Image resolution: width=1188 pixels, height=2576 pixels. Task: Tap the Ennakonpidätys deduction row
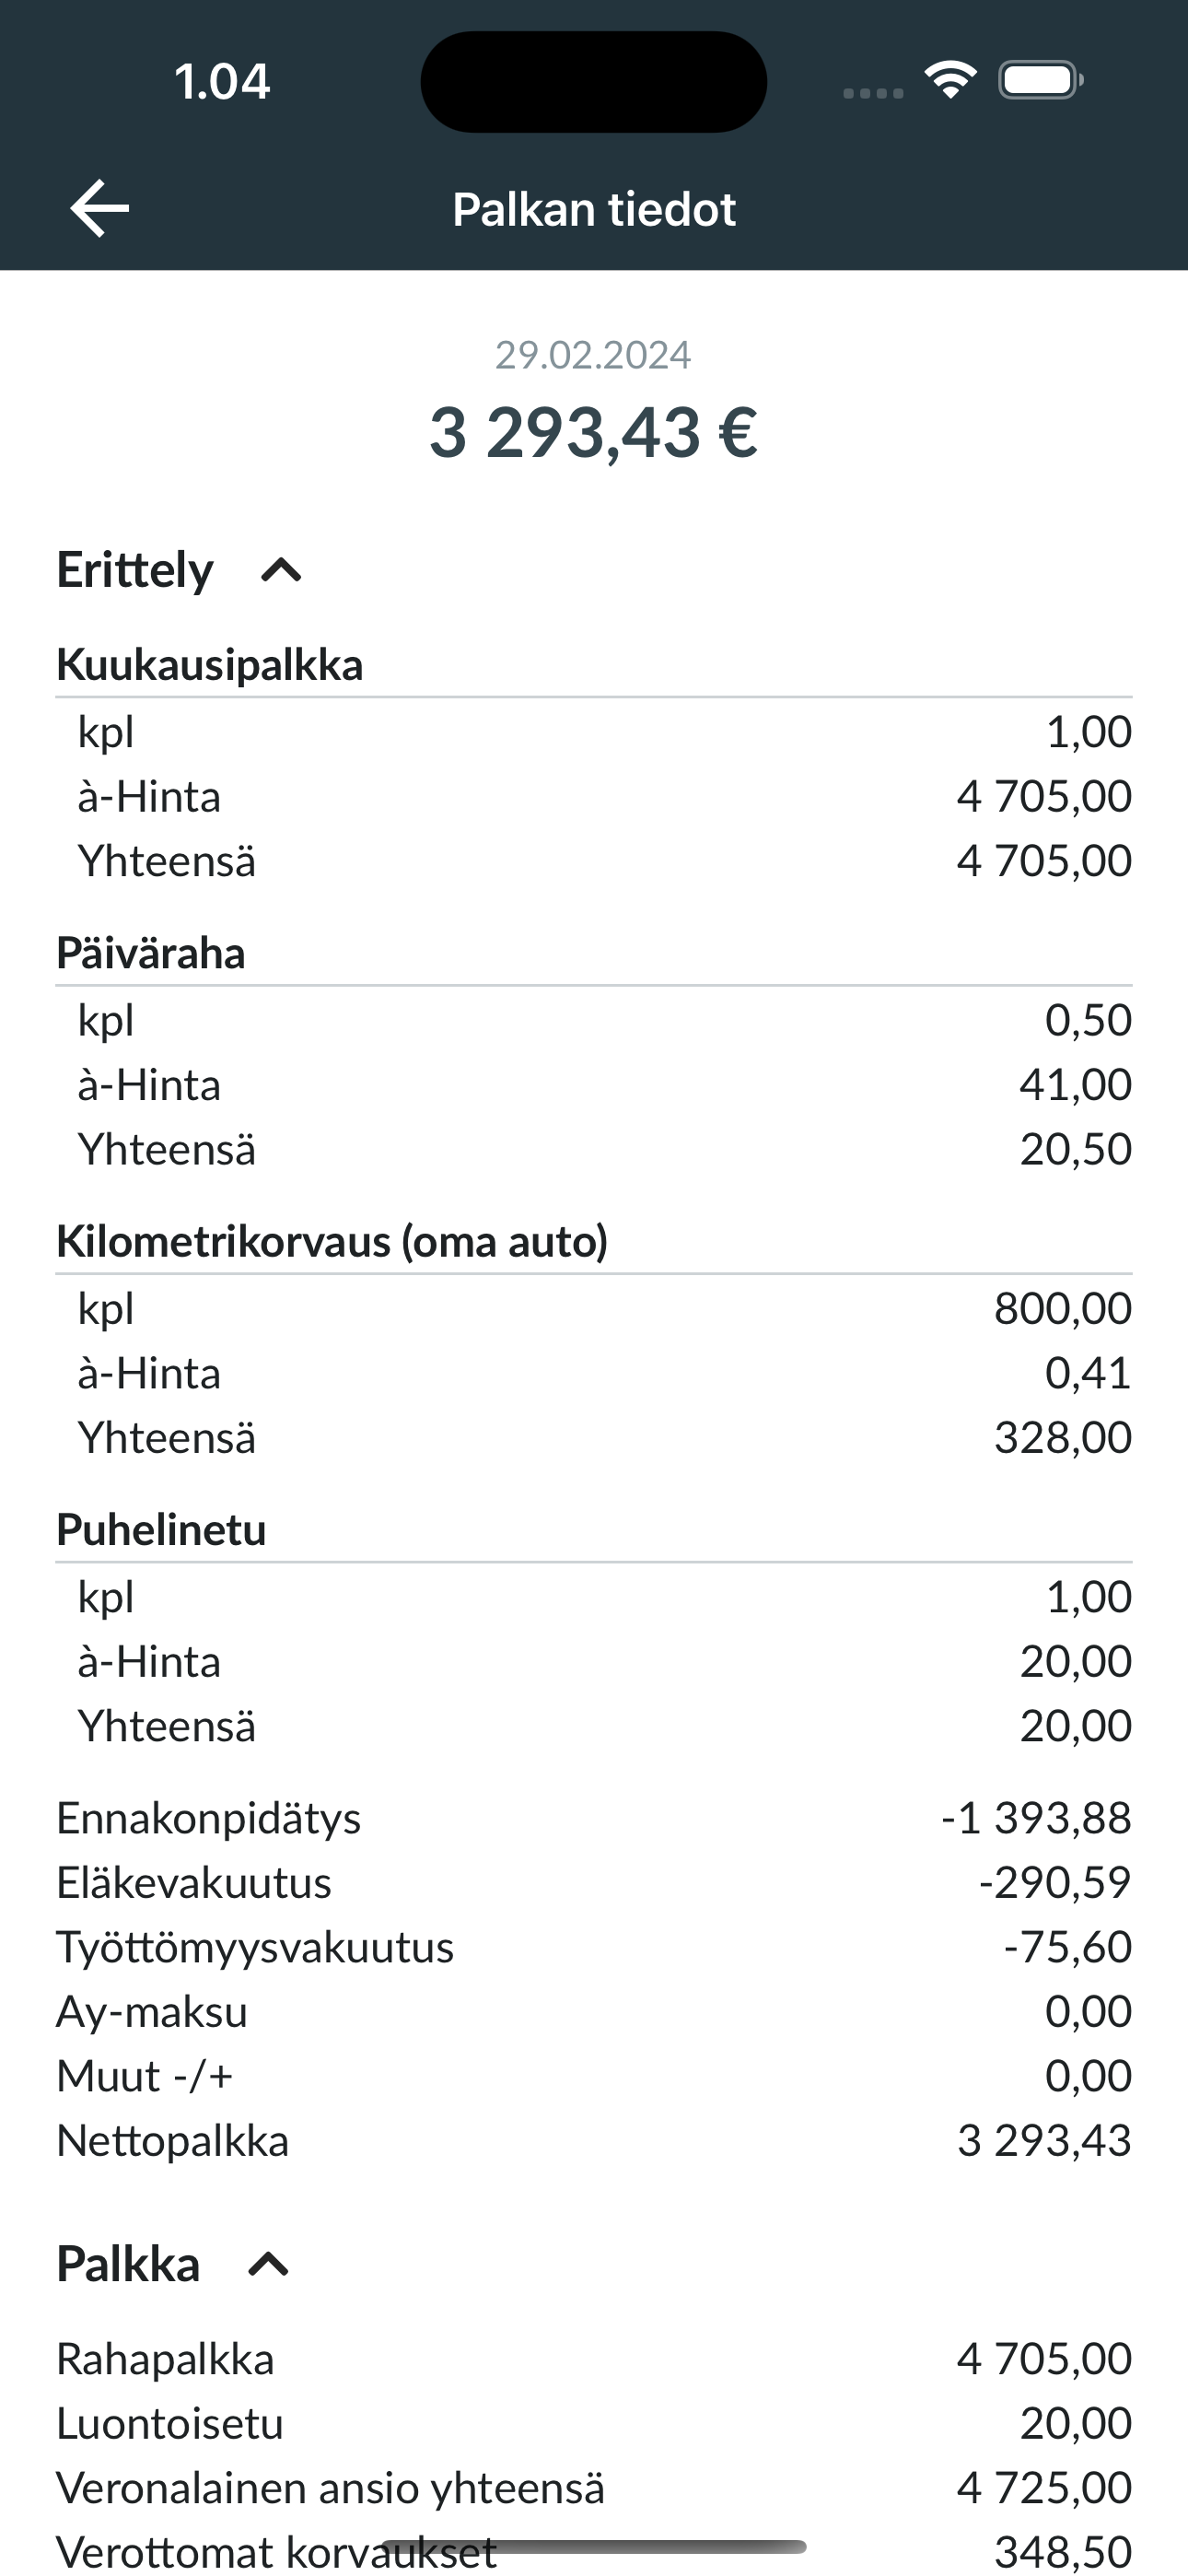click(594, 1818)
